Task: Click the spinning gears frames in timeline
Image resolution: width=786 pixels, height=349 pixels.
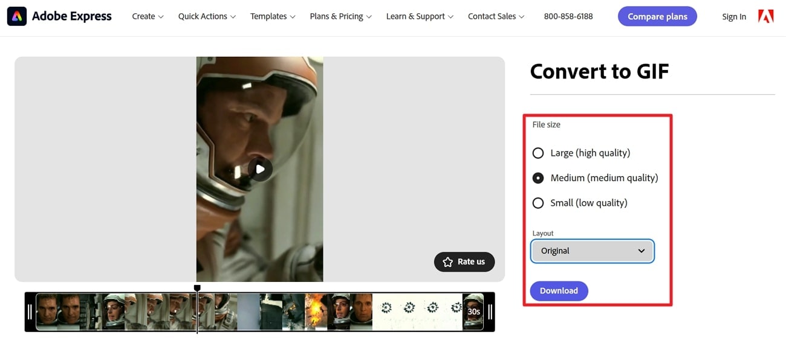Action: tap(418, 312)
